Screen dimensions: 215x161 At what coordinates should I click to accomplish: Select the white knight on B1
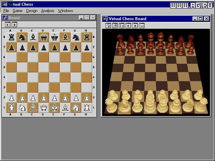(22, 108)
